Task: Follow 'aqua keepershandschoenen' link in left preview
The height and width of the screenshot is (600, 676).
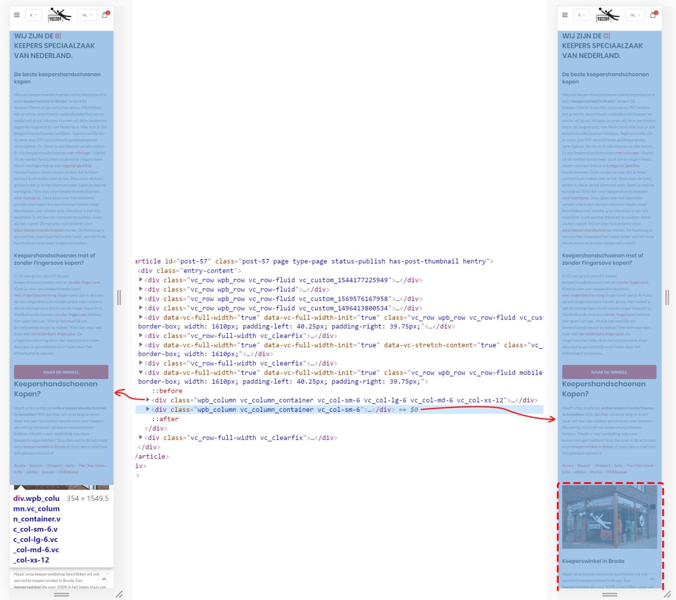Action: coord(39,230)
